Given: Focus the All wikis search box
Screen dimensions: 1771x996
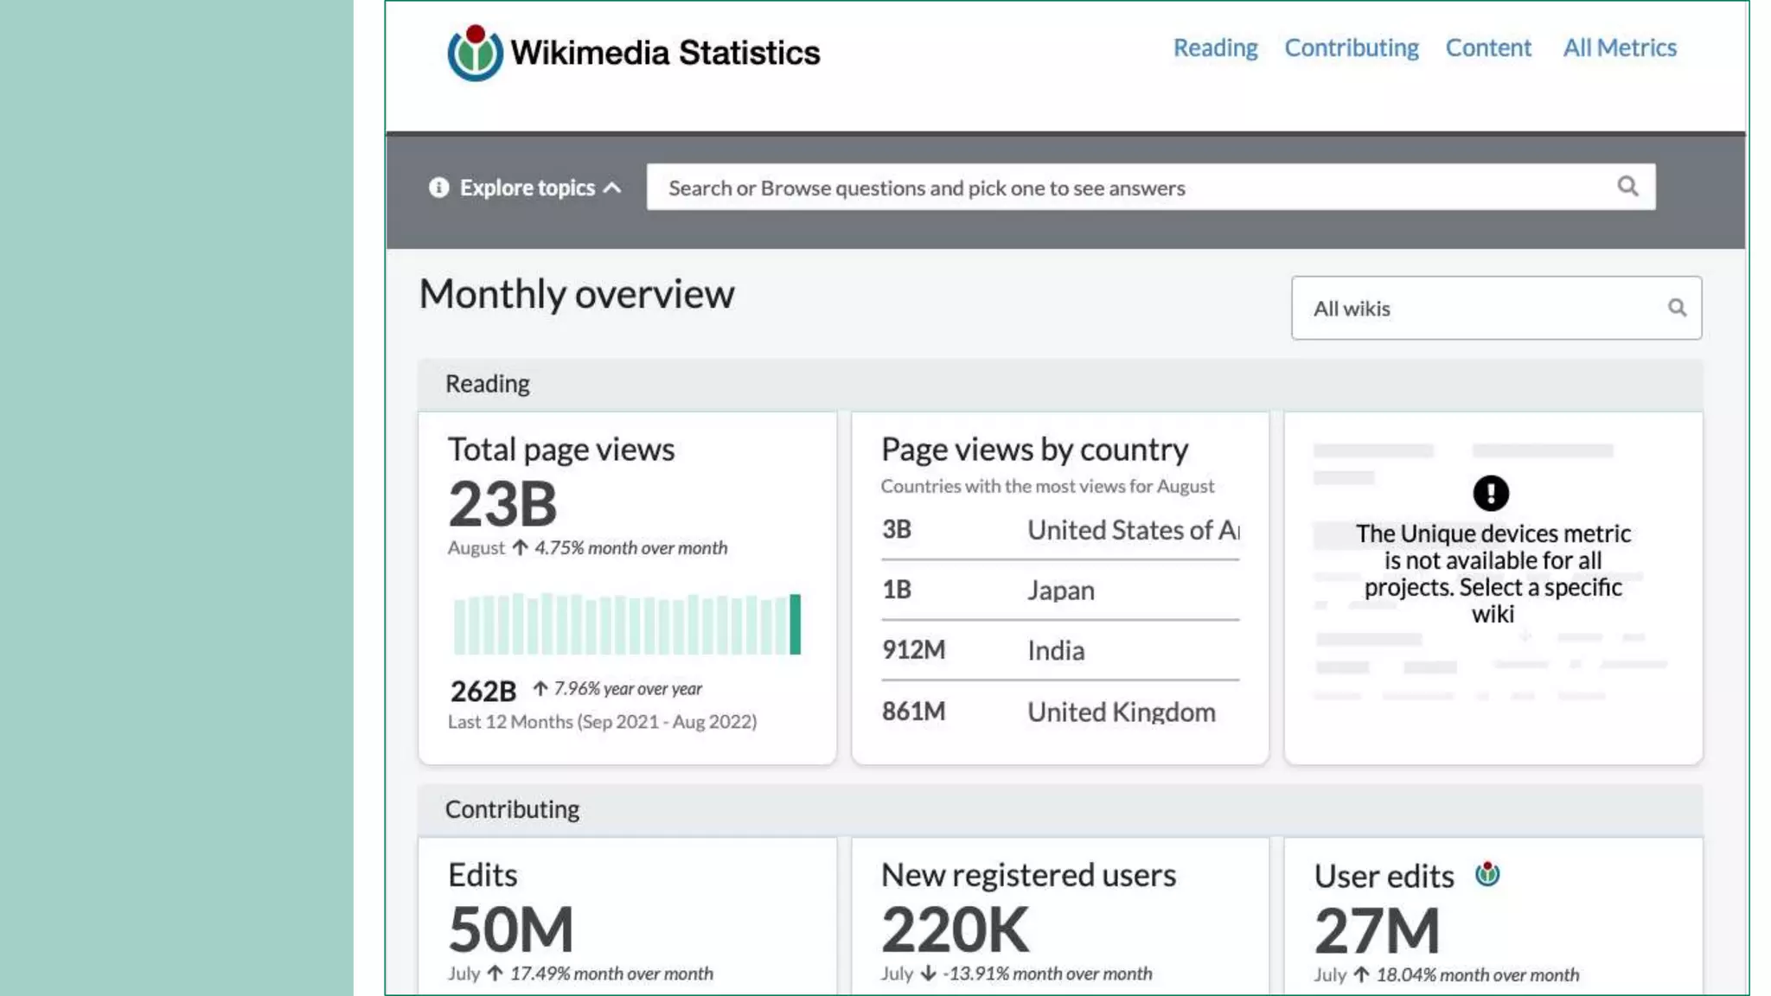Looking at the screenshot, I should 1497,308.
